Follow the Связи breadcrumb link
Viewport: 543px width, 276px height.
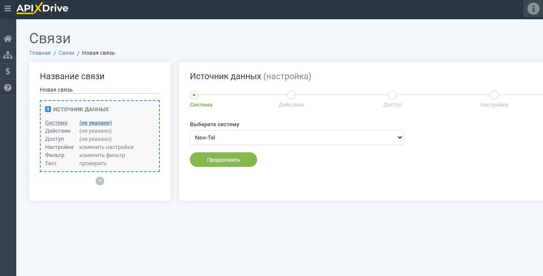[x=66, y=53]
